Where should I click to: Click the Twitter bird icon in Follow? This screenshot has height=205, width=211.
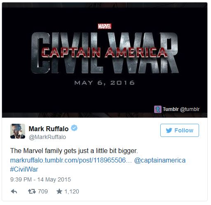pyautogui.click(x=169, y=130)
